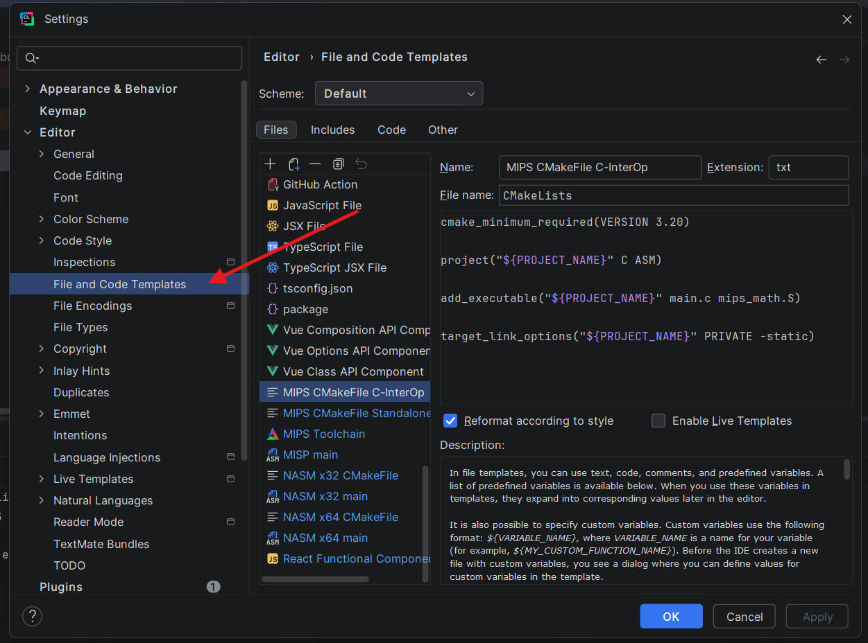
Task: Click the JSX File React icon
Action: (273, 226)
